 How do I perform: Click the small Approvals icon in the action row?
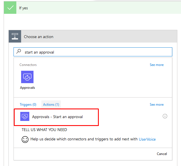click(25, 116)
